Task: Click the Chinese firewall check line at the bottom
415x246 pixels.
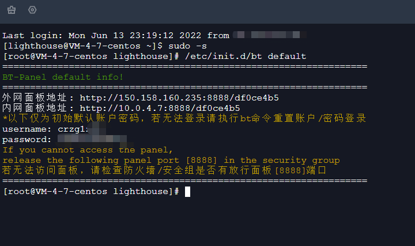Action: pyautogui.click(x=164, y=170)
